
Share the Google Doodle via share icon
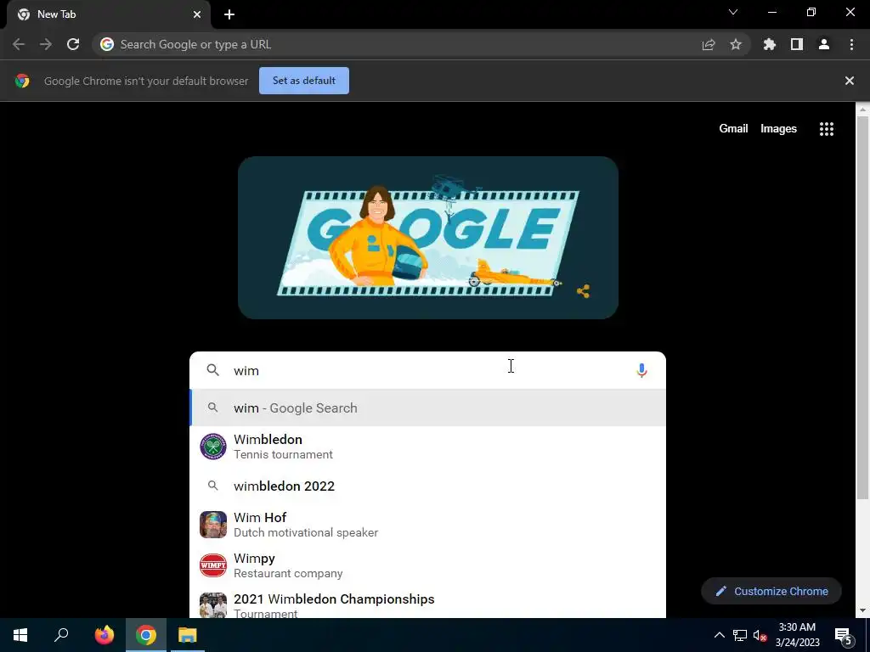coord(583,291)
